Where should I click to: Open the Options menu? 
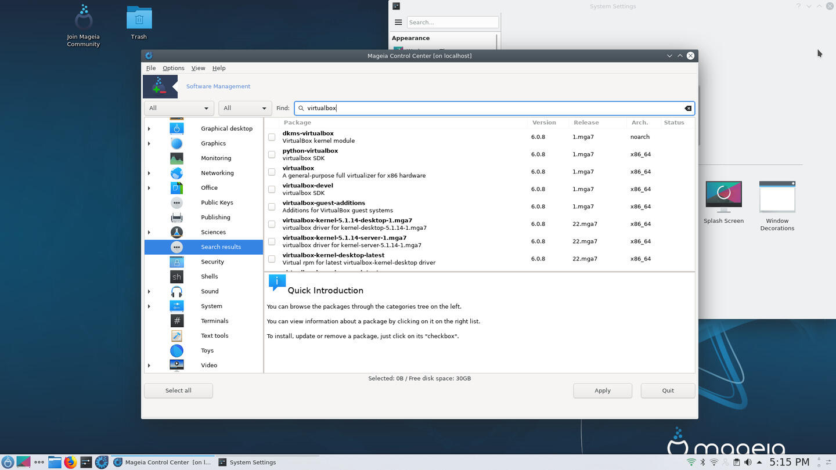173,68
